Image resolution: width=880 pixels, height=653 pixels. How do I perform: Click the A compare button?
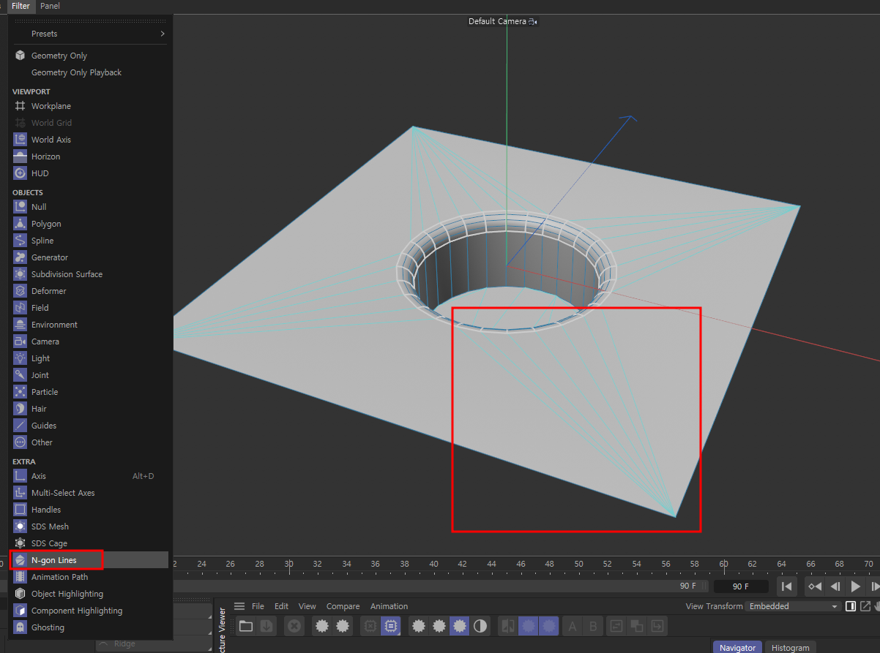tap(573, 626)
